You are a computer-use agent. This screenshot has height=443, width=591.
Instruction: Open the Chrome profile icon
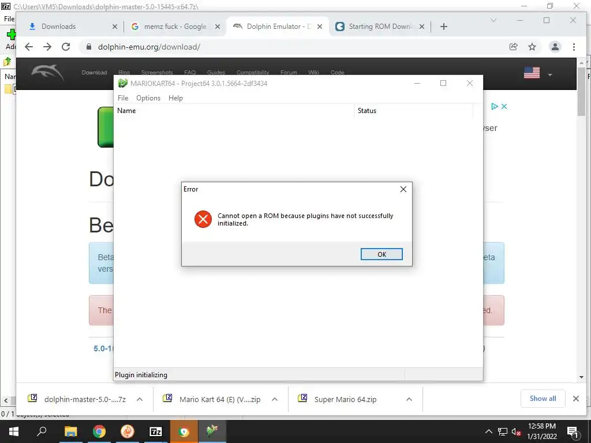pyautogui.click(x=555, y=47)
